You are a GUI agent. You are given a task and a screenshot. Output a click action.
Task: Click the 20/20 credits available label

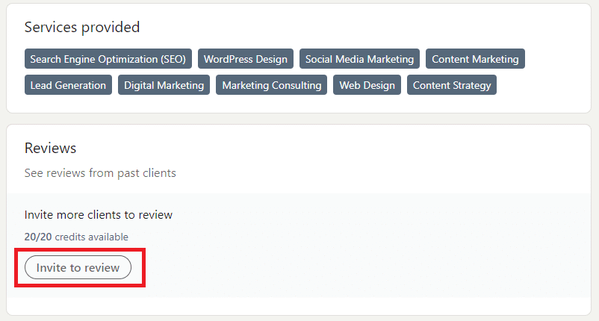76,237
